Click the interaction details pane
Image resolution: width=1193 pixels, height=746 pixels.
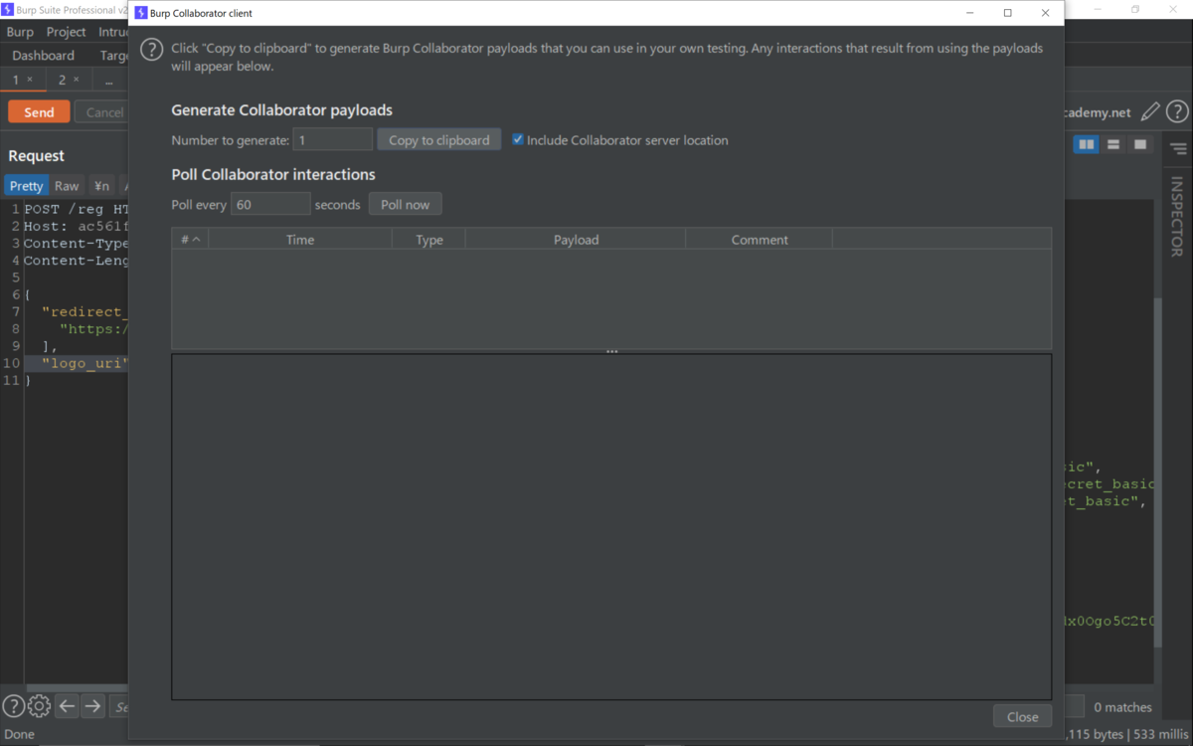click(x=611, y=527)
